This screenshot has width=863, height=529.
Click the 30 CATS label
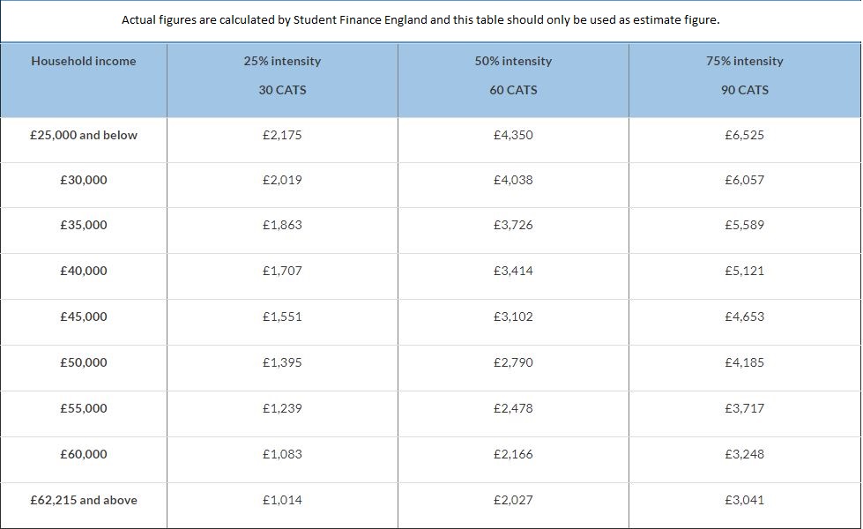[282, 90]
